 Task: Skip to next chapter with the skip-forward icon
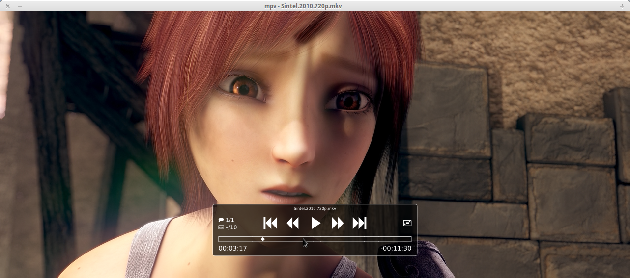pyautogui.click(x=360, y=224)
